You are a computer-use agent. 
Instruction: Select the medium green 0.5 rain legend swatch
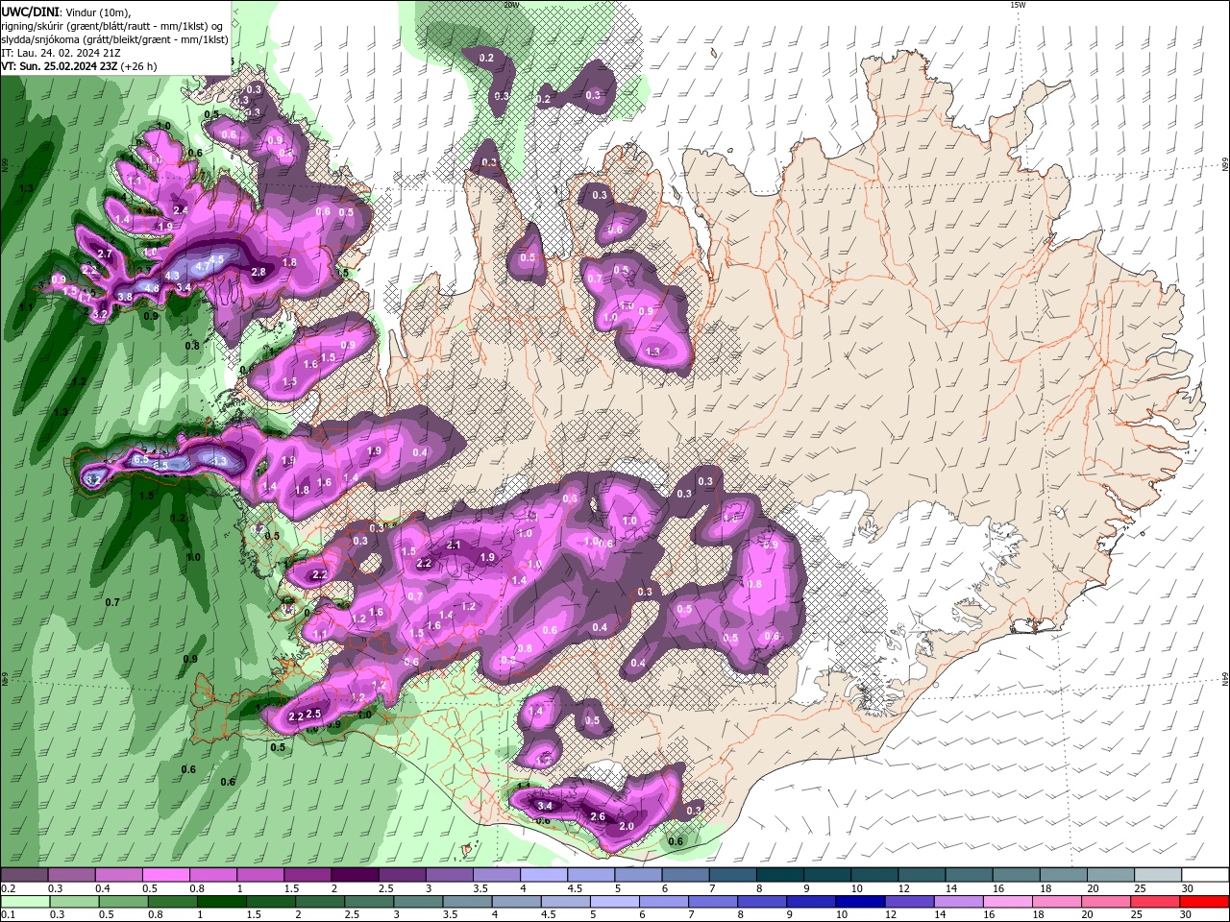click(x=123, y=902)
